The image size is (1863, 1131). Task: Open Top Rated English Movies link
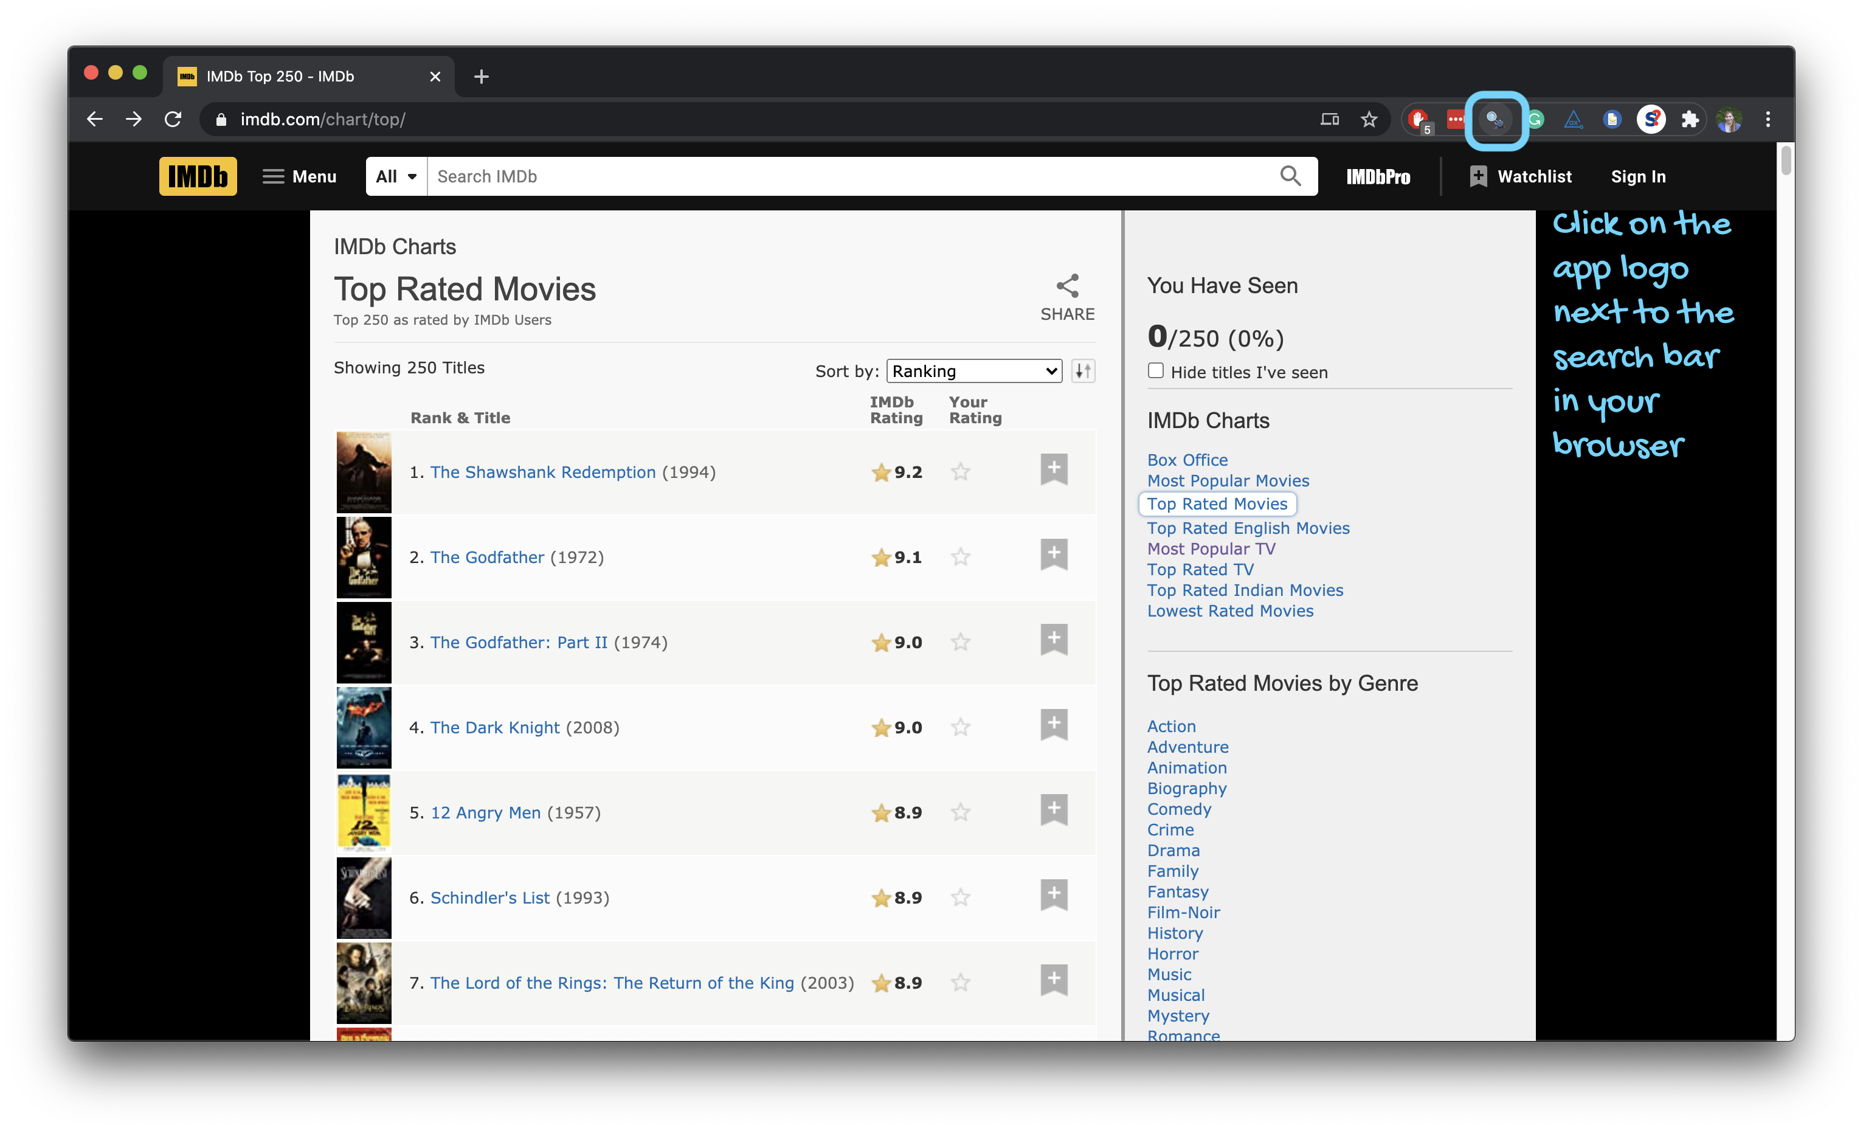pos(1248,528)
